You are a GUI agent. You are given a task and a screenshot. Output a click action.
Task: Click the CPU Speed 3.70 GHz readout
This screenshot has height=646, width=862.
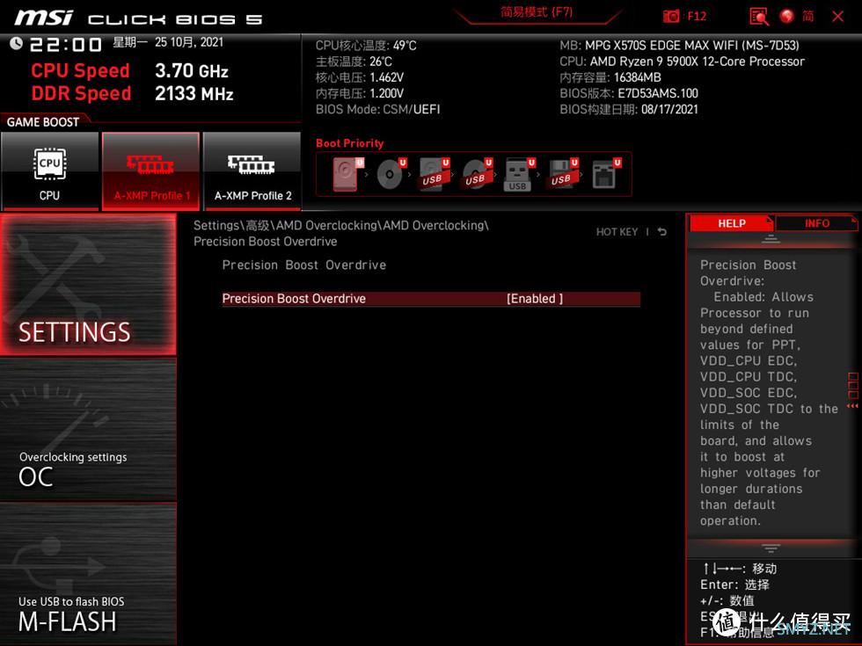[130, 70]
